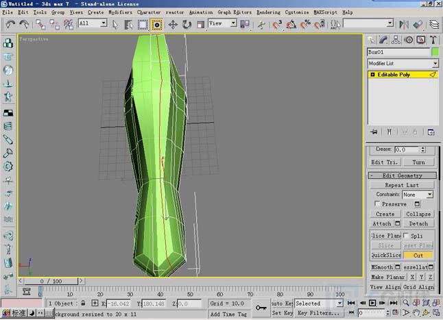Toggle Show End Result icon

[x=390, y=132]
